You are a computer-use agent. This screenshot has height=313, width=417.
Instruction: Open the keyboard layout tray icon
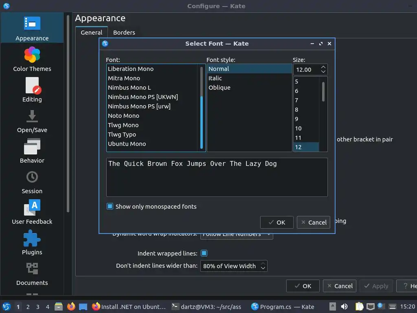coord(392,307)
